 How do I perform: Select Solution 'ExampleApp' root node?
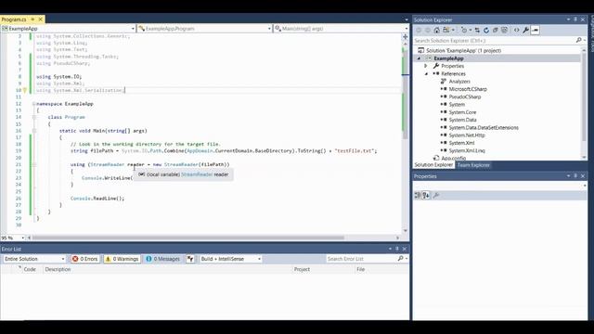463,50
